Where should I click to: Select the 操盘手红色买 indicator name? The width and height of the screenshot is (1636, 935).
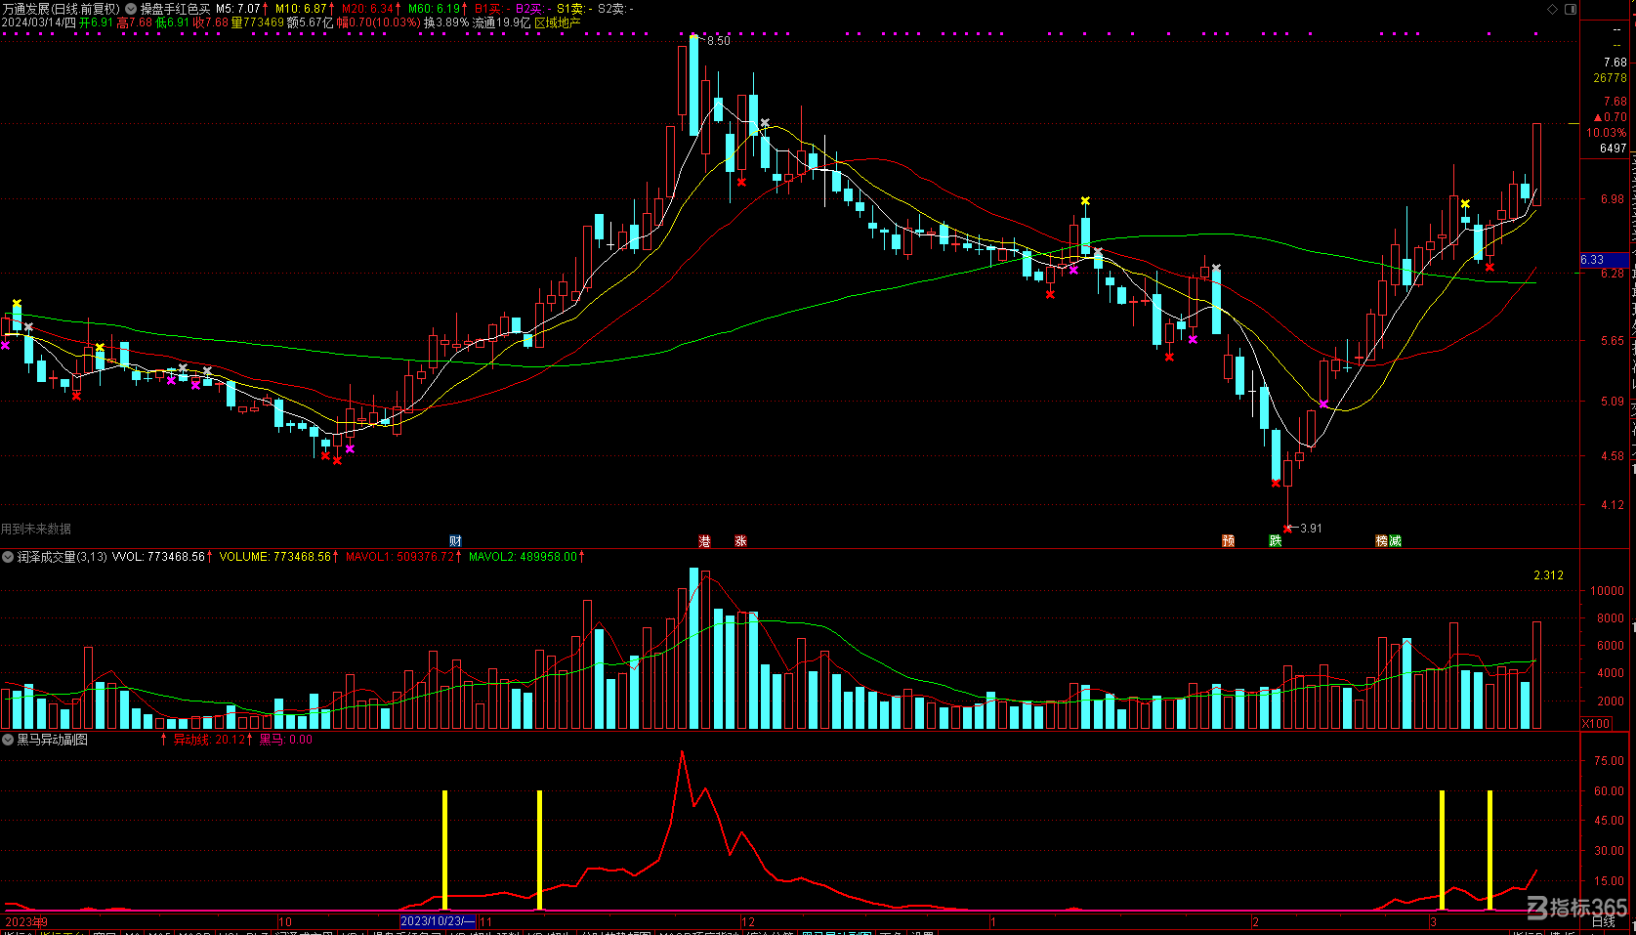coord(175,9)
